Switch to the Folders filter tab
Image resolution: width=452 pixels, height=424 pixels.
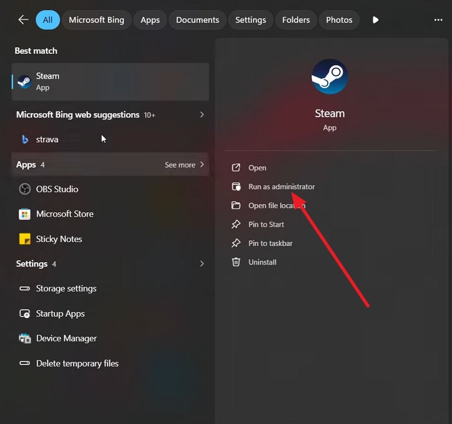click(296, 20)
